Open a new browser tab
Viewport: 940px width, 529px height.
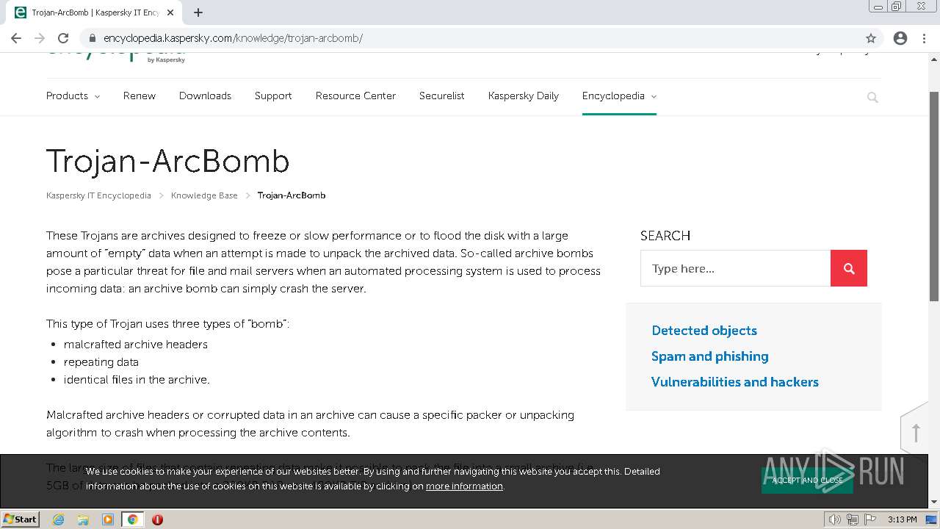pyautogui.click(x=198, y=12)
